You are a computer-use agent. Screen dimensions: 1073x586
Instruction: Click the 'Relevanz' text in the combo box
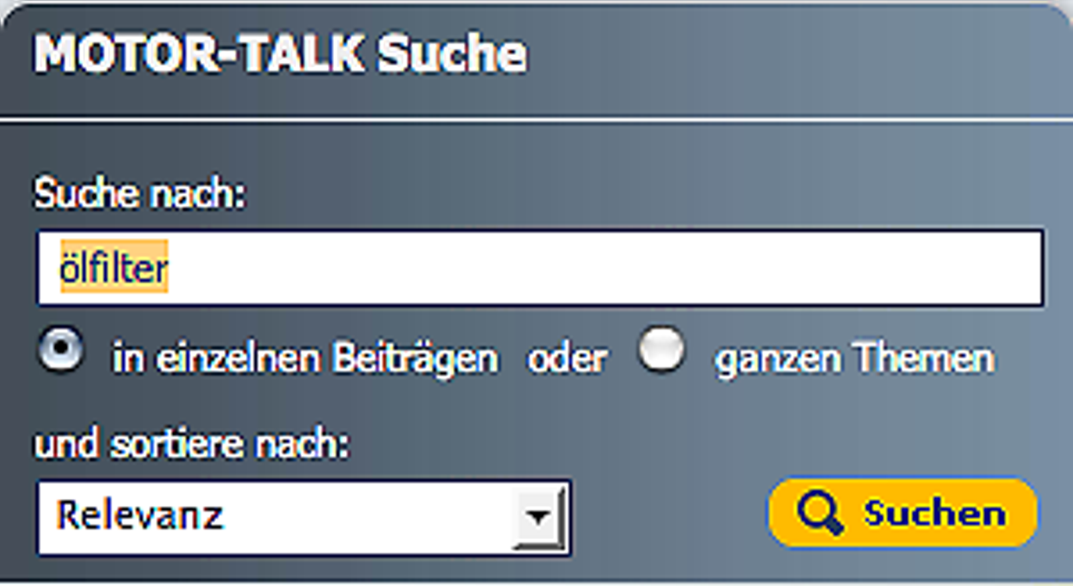139,515
